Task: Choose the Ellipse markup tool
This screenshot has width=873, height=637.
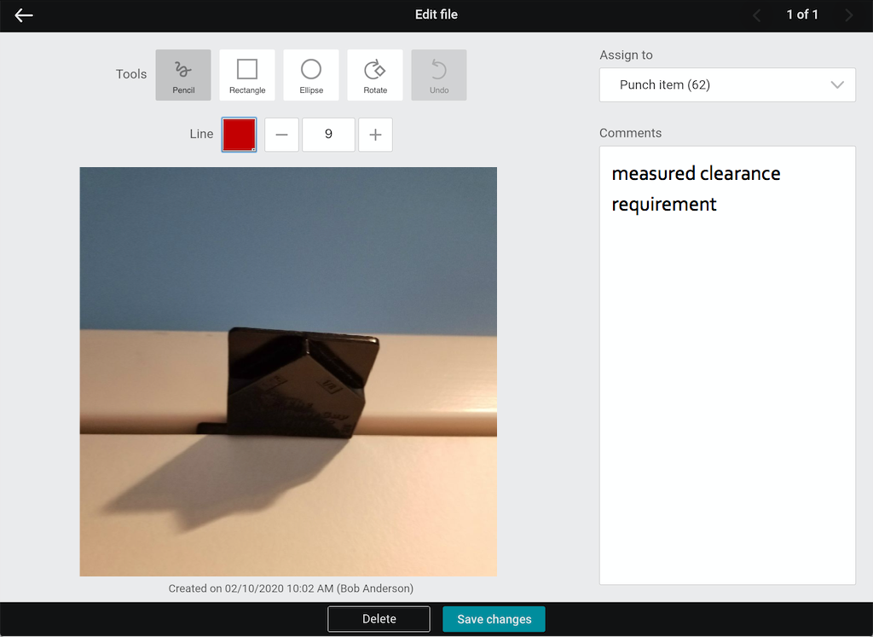Action: [311, 75]
